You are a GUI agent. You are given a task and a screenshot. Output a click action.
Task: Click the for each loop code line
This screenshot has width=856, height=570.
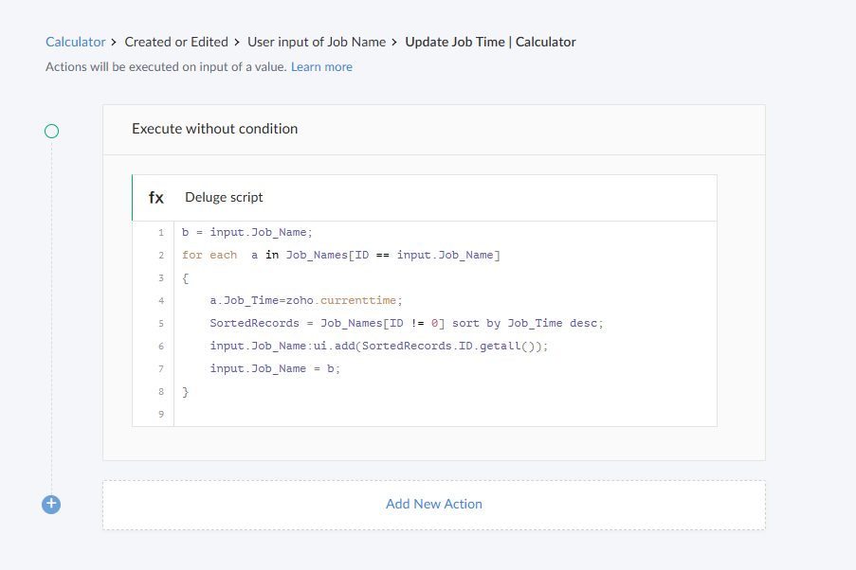pos(341,256)
